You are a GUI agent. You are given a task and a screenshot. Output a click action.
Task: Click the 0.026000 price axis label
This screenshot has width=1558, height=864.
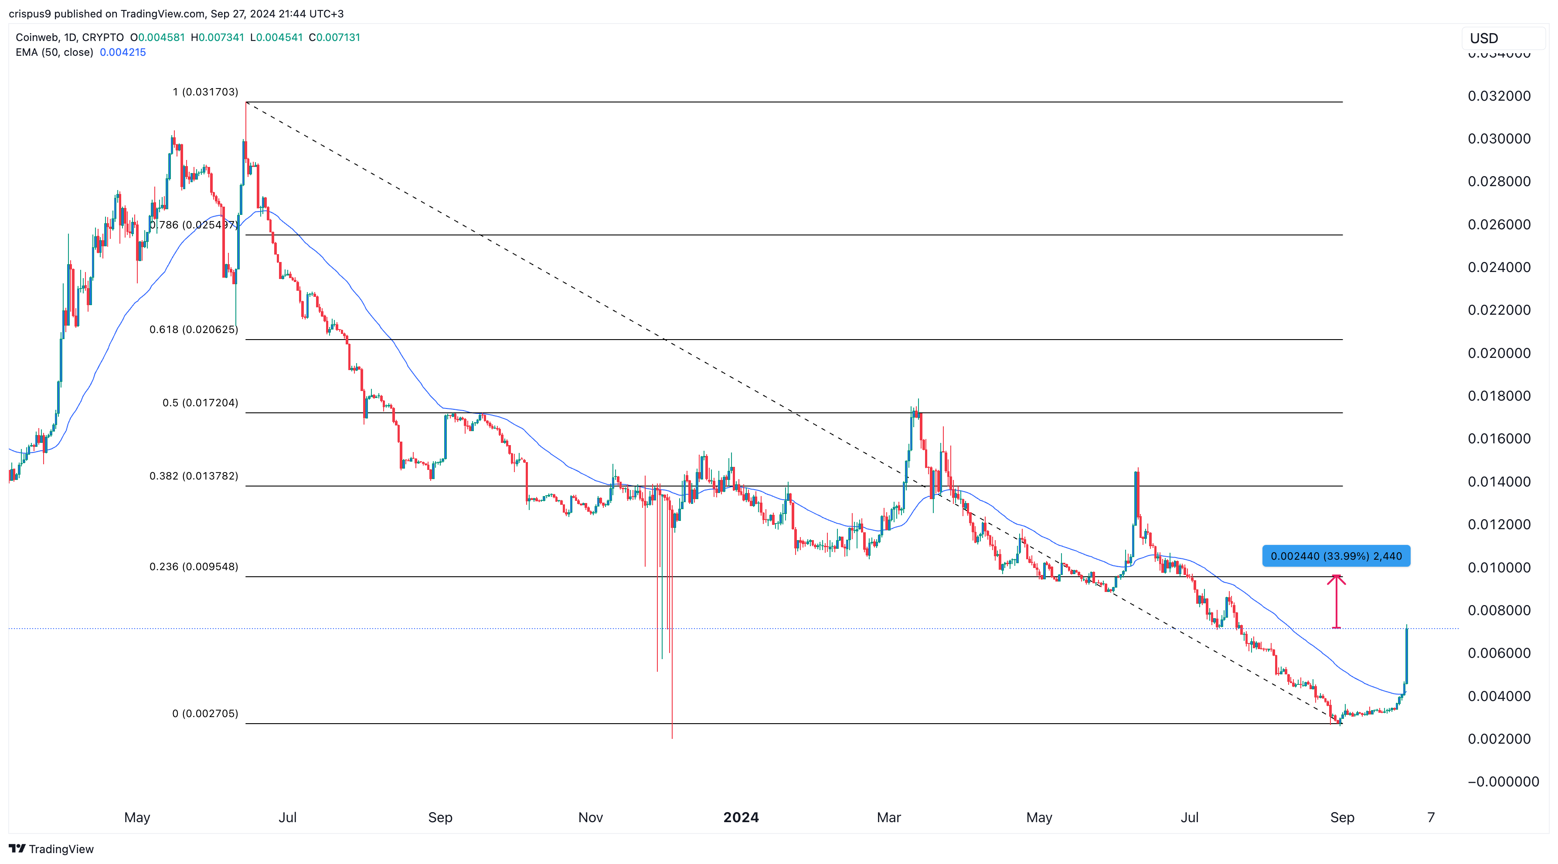click(x=1499, y=225)
